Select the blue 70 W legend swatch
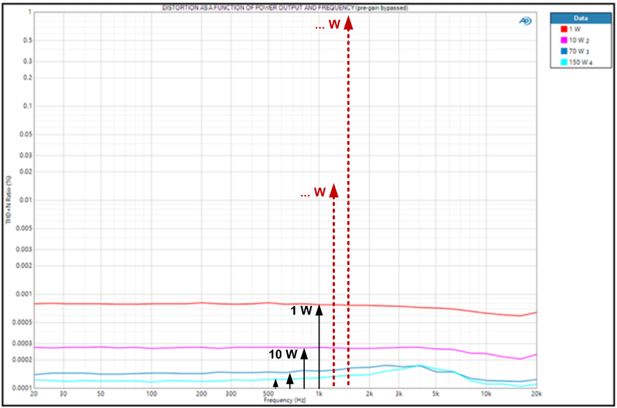617x408 pixels. pyautogui.click(x=564, y=52)
